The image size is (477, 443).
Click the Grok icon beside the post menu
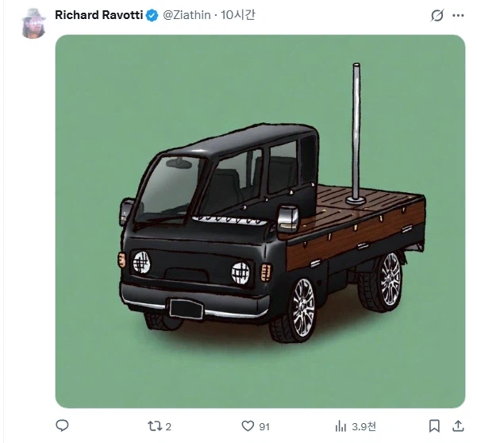[x=437, y=16]
